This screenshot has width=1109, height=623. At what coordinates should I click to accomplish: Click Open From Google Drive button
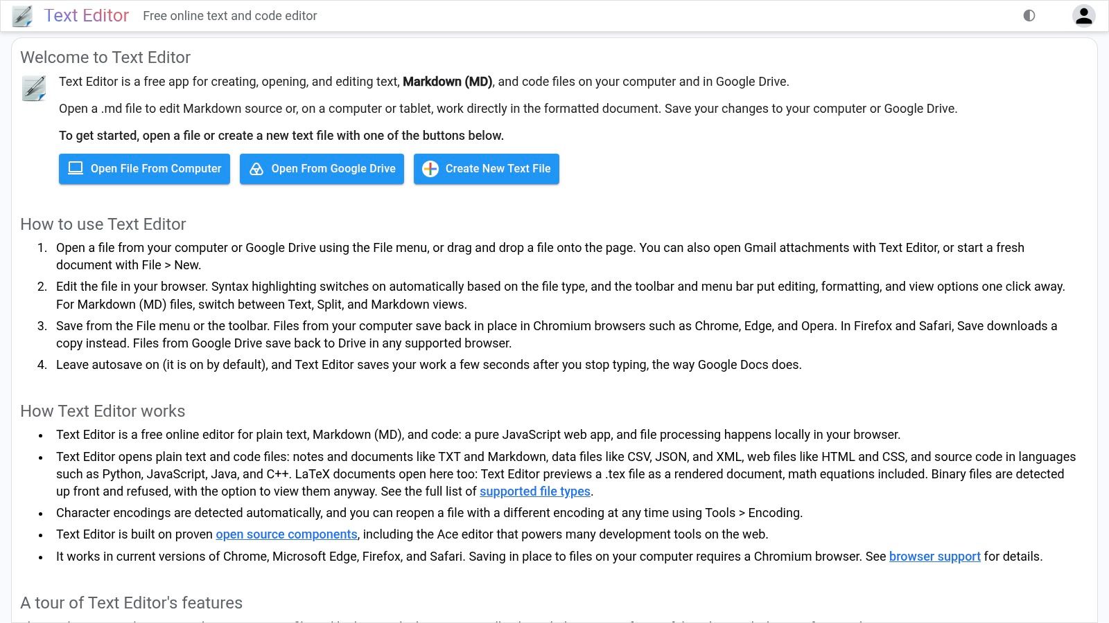click(322, 169)
